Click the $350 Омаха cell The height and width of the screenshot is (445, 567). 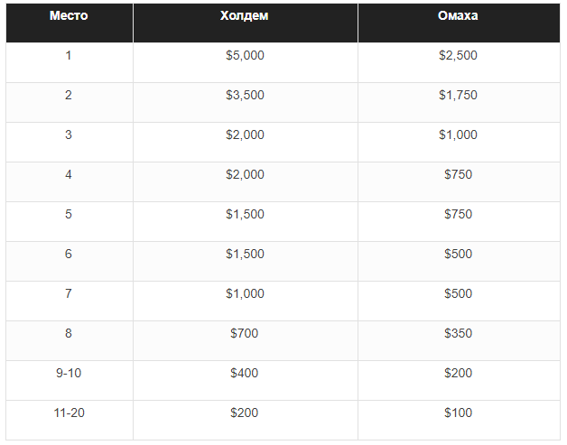(458, 333)
